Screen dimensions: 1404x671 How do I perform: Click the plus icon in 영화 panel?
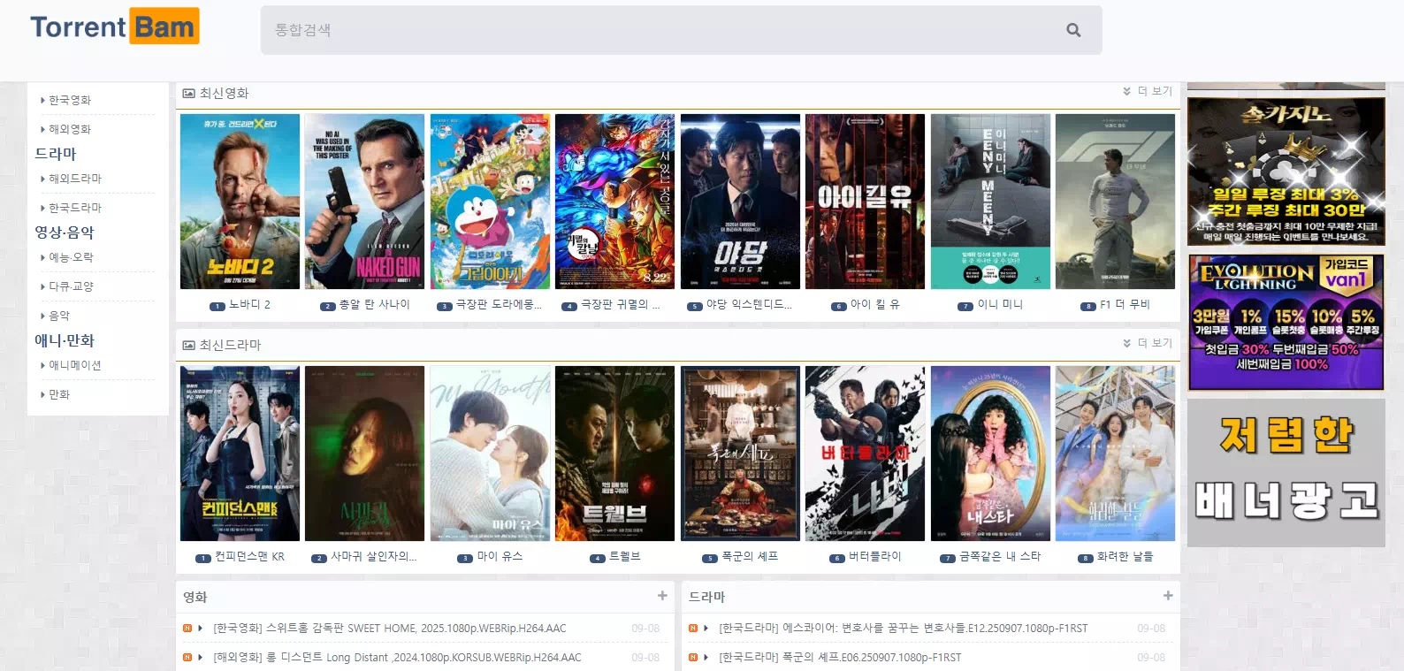662,596
